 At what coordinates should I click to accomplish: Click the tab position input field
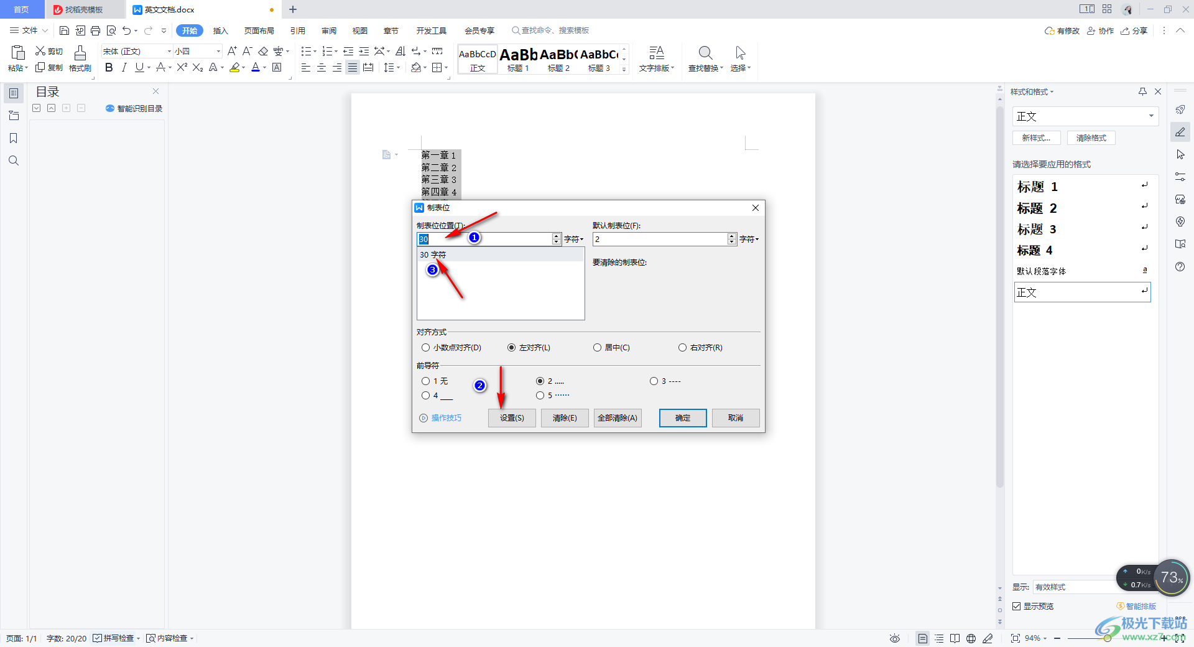[484, 239]
